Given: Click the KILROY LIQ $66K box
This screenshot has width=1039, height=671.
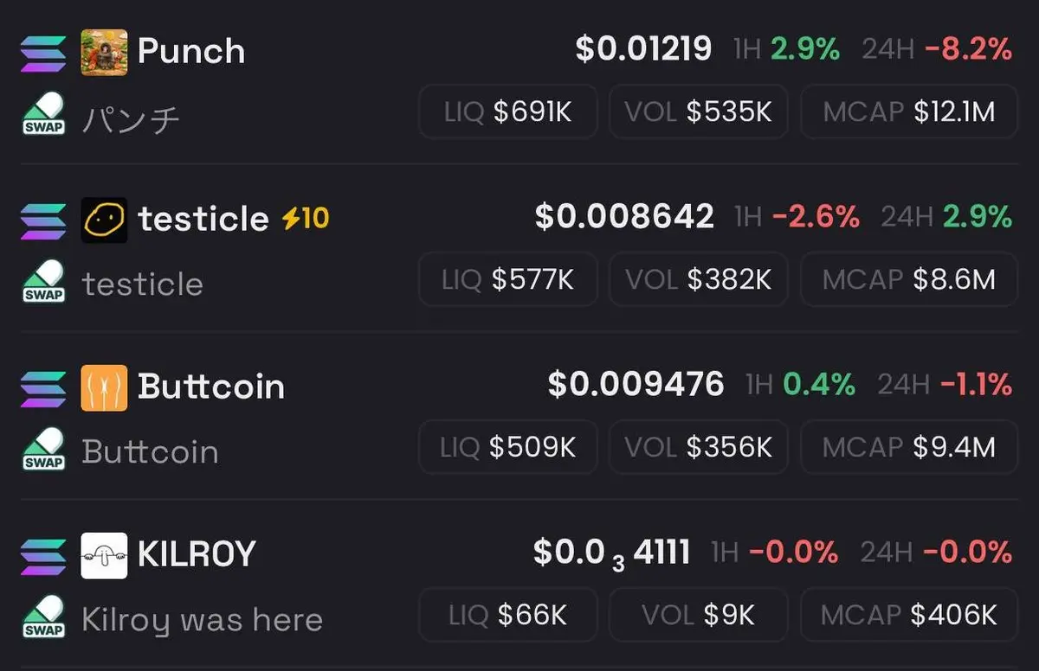Looking at the screenshot, I should click(x=507, y=615).
